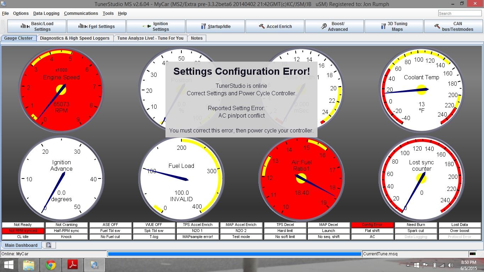Switch to the Notes tab
Image resolution: width=484 pixels, height=272 pixels.
click(197, 38)
